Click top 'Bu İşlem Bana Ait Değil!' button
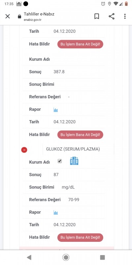The image size is (132, 265). [x=80, y=44]
